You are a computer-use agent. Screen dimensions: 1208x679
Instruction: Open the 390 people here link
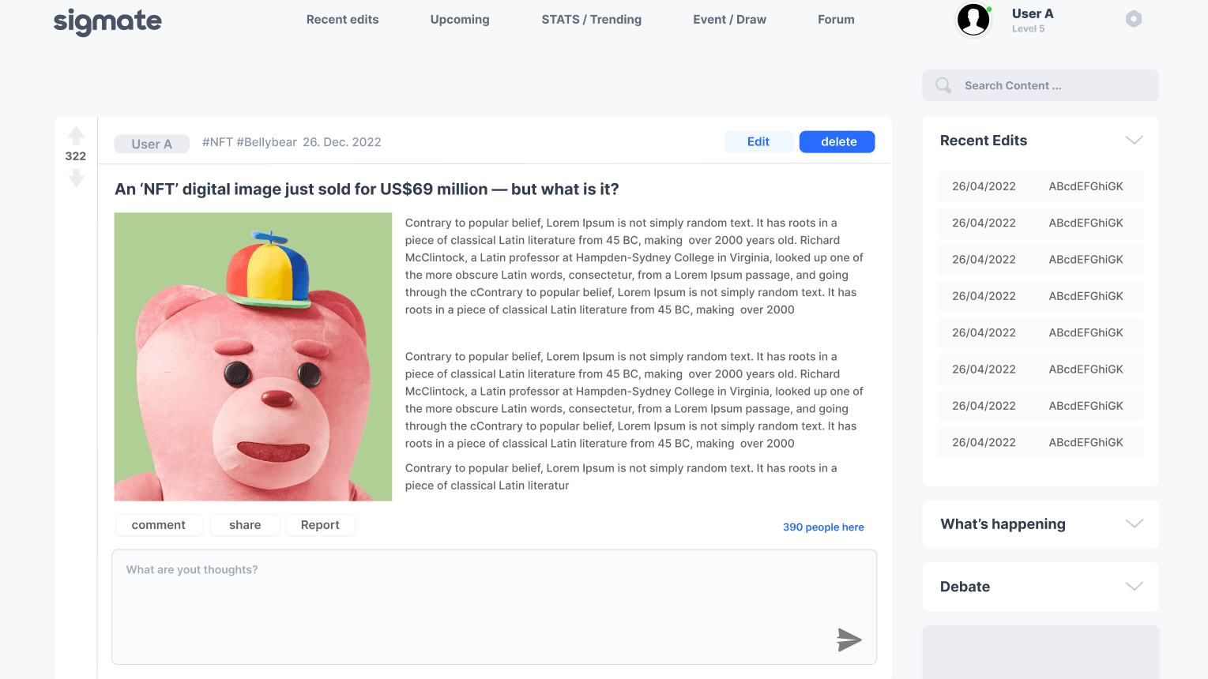click(x=823, y=527)
